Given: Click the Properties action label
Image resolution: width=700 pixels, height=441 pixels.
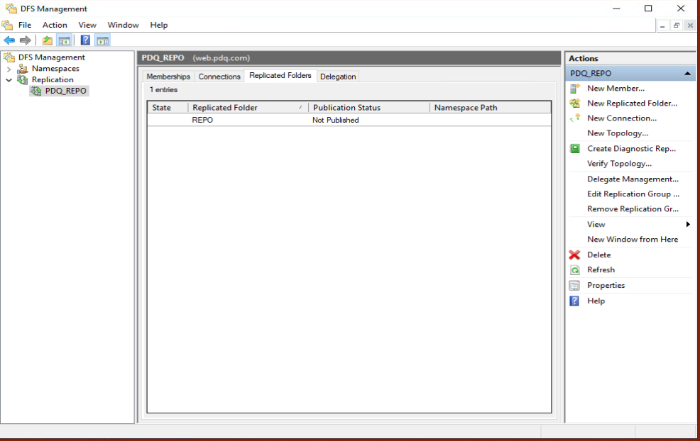Looking at the screenshot, I should click(606, 286).
